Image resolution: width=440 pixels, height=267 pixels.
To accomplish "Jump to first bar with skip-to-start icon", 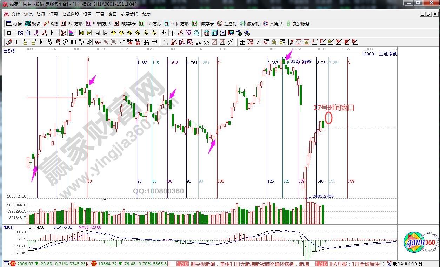I will [x=81, y=33].
